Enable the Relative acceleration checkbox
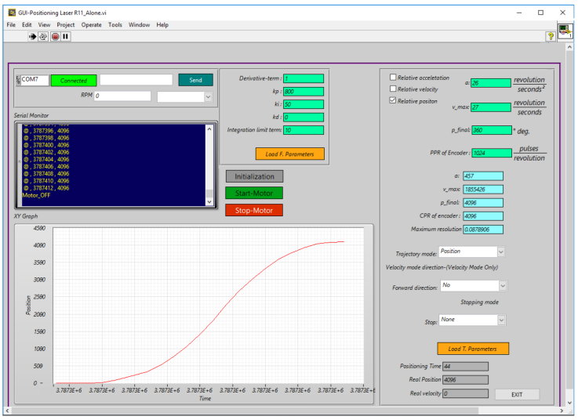 click(x=394, y=78)
